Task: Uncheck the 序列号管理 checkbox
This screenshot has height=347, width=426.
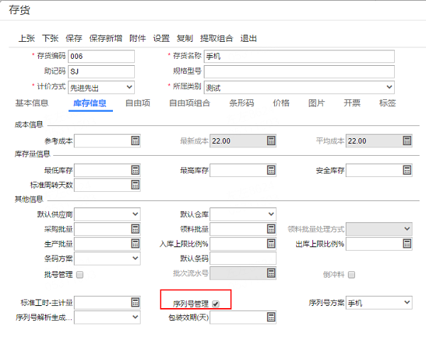Action: (x=216, y=304)
